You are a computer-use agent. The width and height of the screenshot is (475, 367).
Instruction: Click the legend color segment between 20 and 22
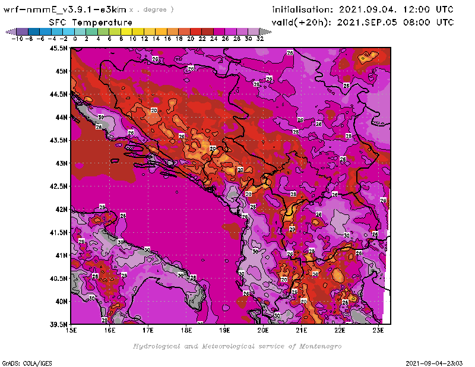[196, 31]
